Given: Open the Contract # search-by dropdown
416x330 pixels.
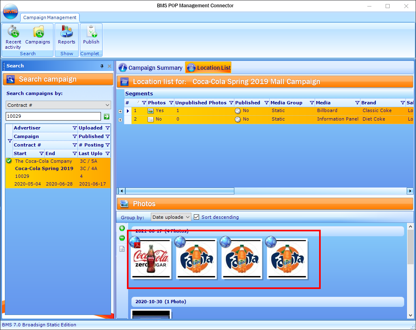Looking at the screenshot, I should (58, 105).
